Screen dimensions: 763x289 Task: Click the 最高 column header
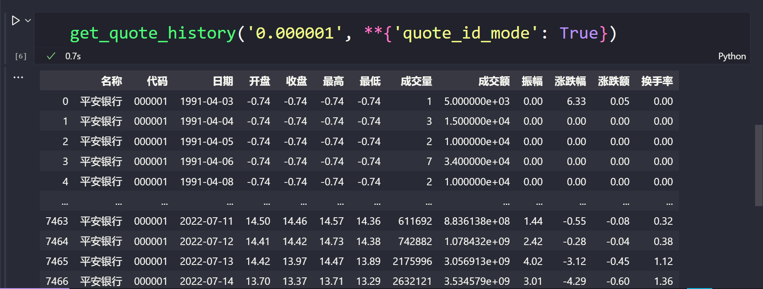pyautogui.click(x=333, y=81)
